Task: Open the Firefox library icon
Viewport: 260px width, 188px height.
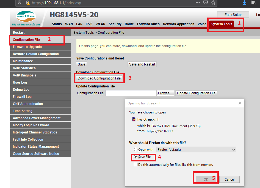Action: pos(253,2)
